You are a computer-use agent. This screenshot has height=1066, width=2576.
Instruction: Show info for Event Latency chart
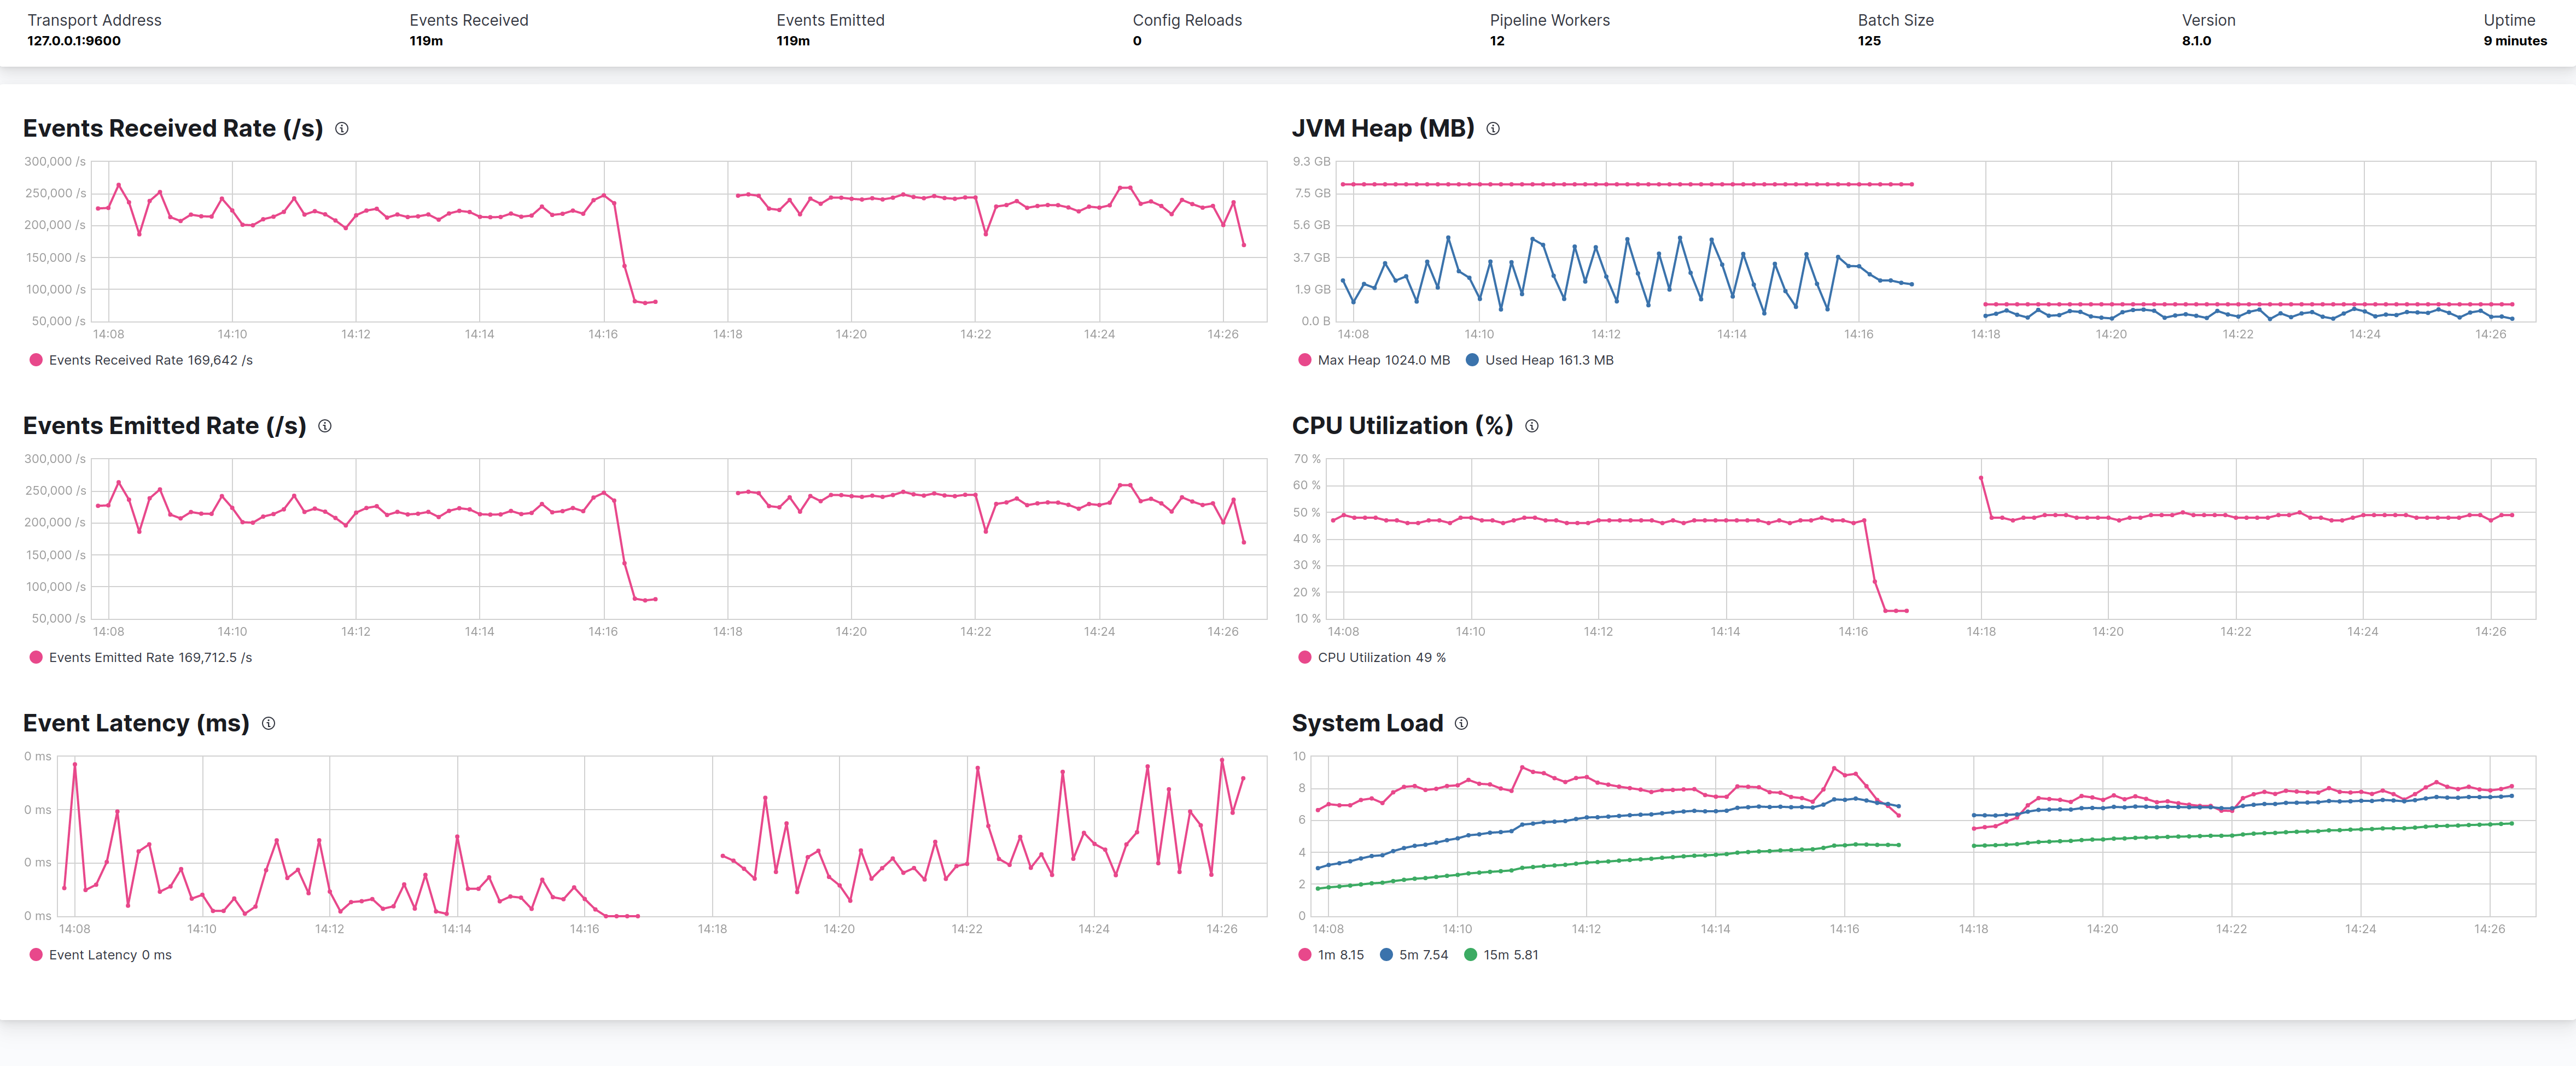[x=269, y=723]
